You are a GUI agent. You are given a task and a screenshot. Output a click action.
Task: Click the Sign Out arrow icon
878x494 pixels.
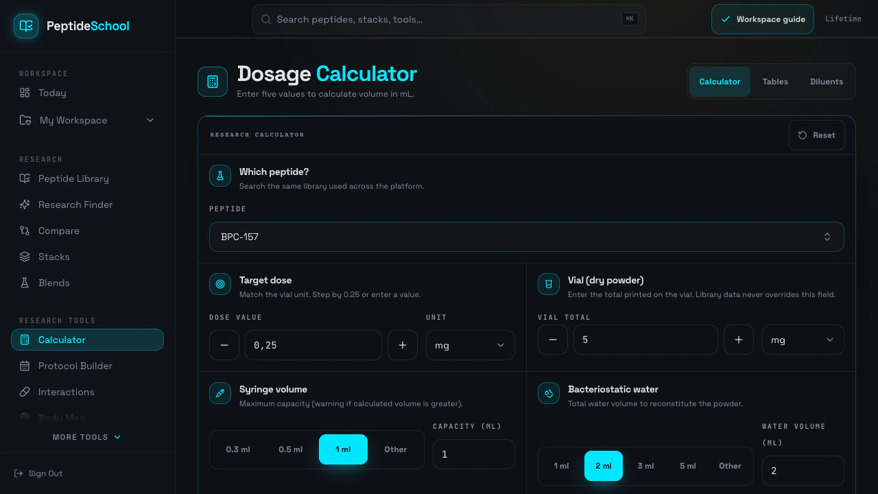tap(19, 473)
